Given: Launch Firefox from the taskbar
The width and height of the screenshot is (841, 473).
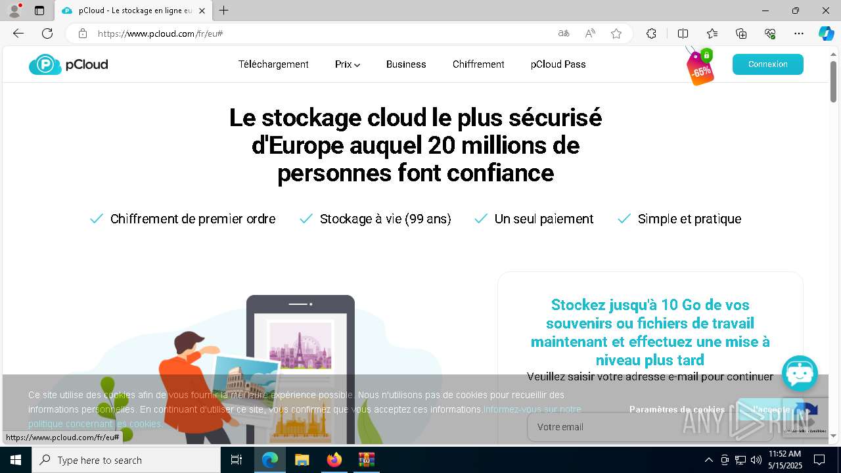Looking at the screenshot, I should [334, 460].
